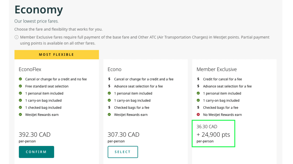Click the Economy section heading

tap(39, 10)
